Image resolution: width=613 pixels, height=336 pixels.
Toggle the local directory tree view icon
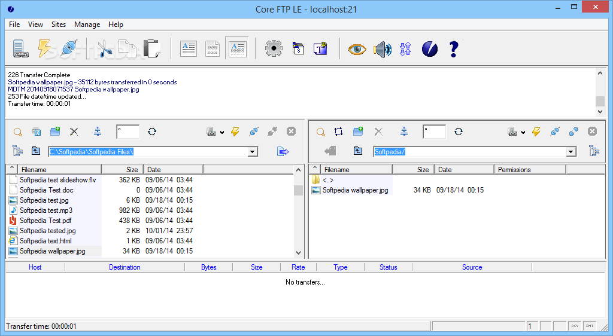(17, 151)
